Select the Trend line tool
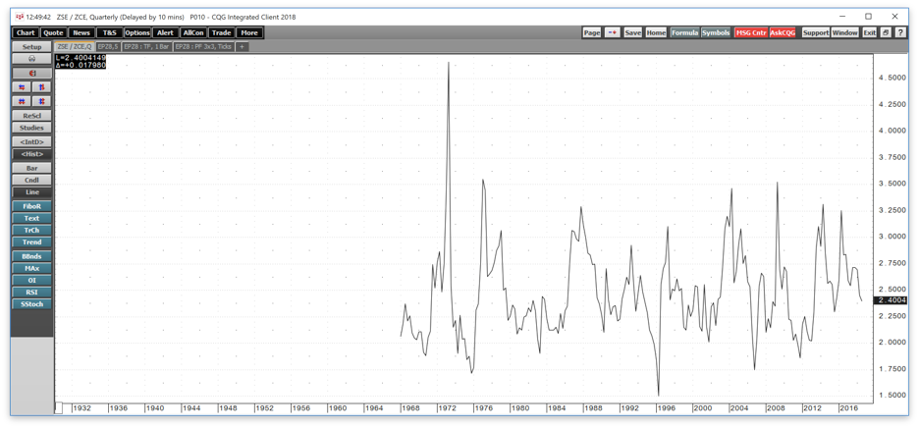 click(x=31, y=242)
